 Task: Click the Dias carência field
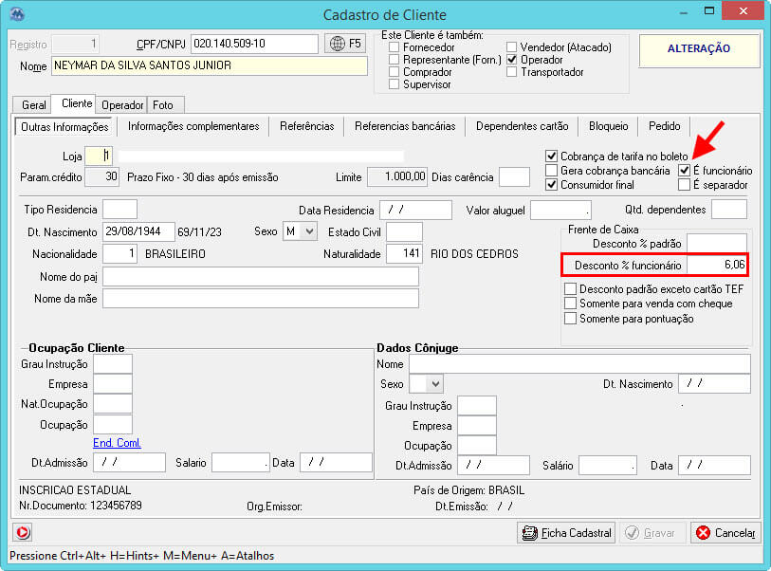coord(514,176)
